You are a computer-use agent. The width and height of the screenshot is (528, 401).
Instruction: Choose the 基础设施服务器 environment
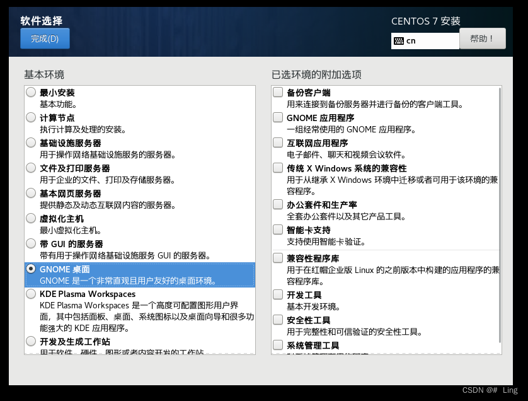point(31,142)
